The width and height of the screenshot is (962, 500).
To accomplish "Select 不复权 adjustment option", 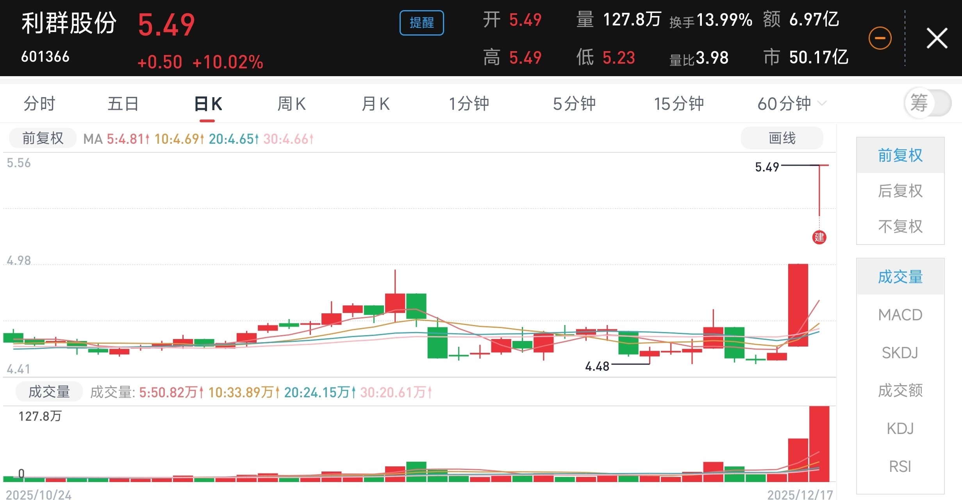I will point(900,227).
